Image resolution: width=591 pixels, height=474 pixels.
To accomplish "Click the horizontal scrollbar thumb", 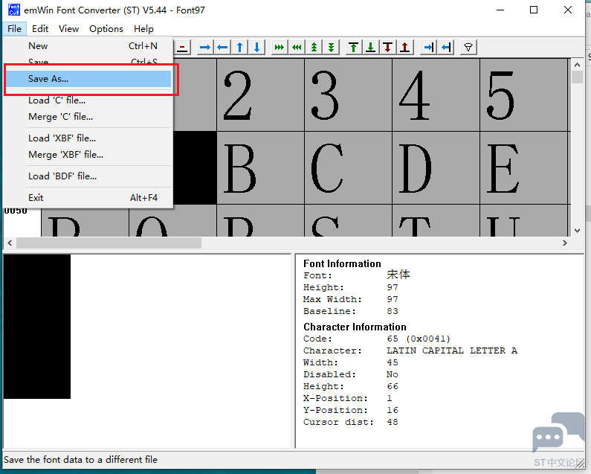I will [109, 243].
